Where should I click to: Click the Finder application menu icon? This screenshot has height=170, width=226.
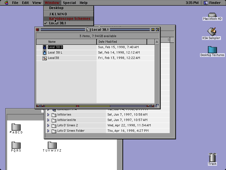(x=206, y=3)
